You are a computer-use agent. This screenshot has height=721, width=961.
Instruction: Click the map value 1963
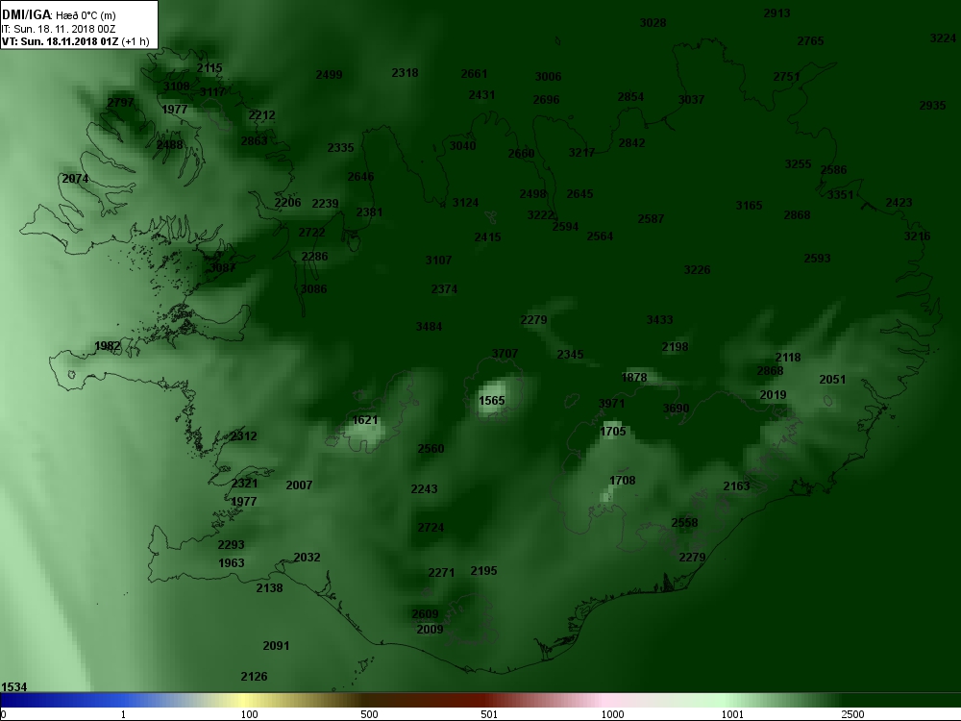232,563
